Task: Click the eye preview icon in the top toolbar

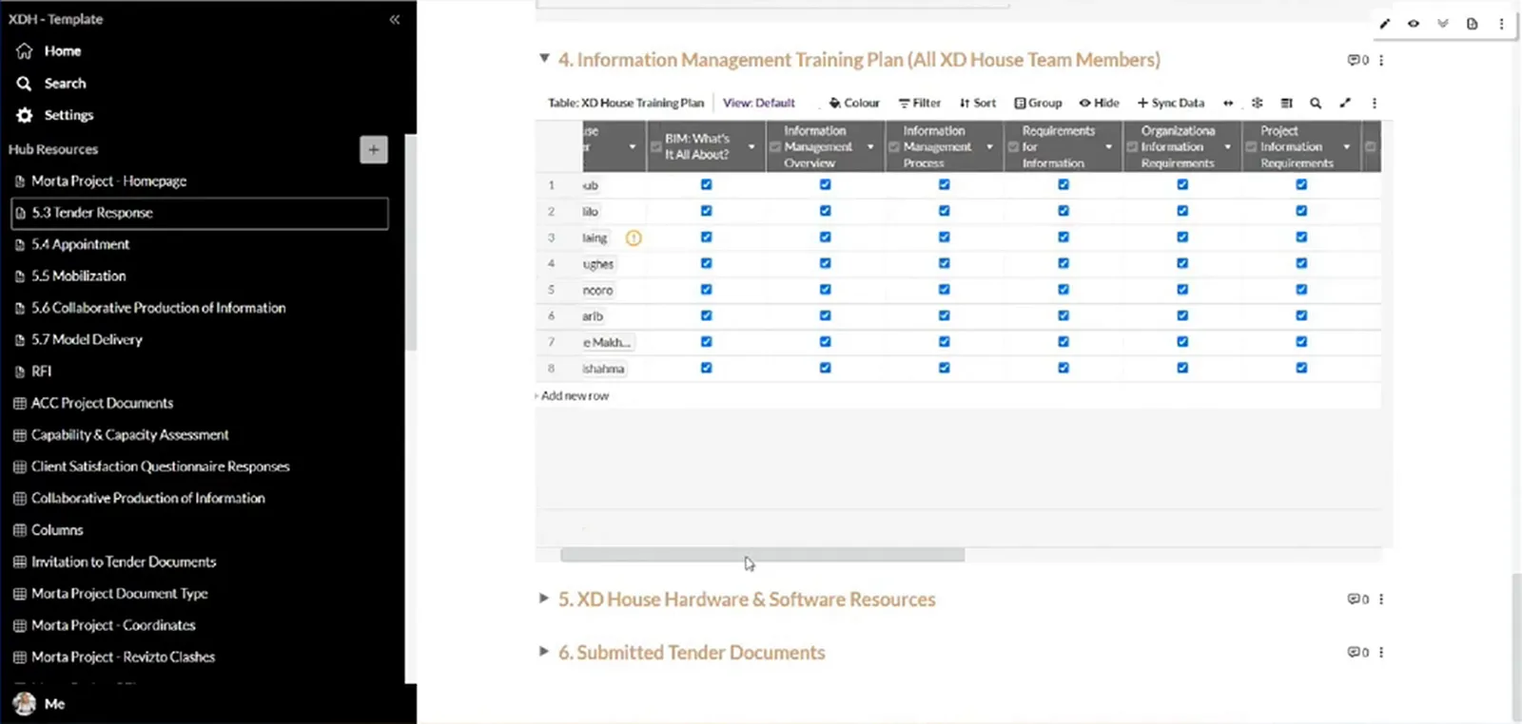Action: (x=1414, y=24)
